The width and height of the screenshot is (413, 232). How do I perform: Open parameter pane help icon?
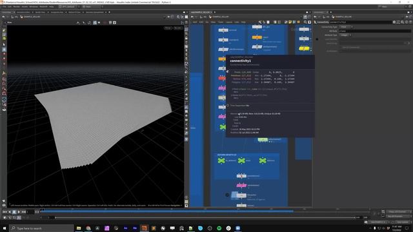pyautogui.click(x=410, y=22)
